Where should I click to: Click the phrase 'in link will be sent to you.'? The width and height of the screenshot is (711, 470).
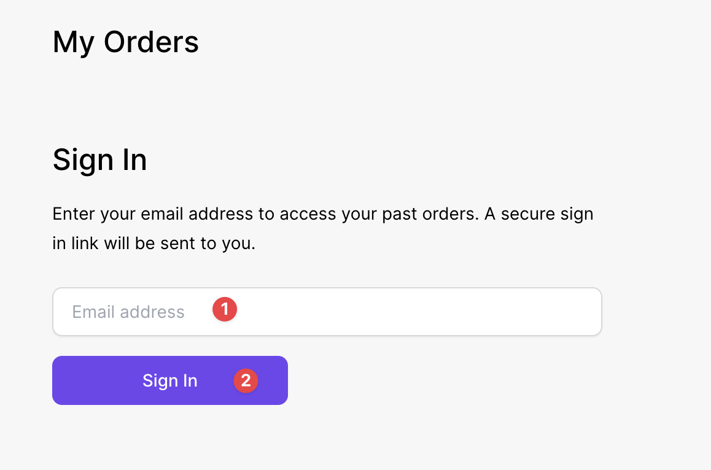tap(154, 244)
